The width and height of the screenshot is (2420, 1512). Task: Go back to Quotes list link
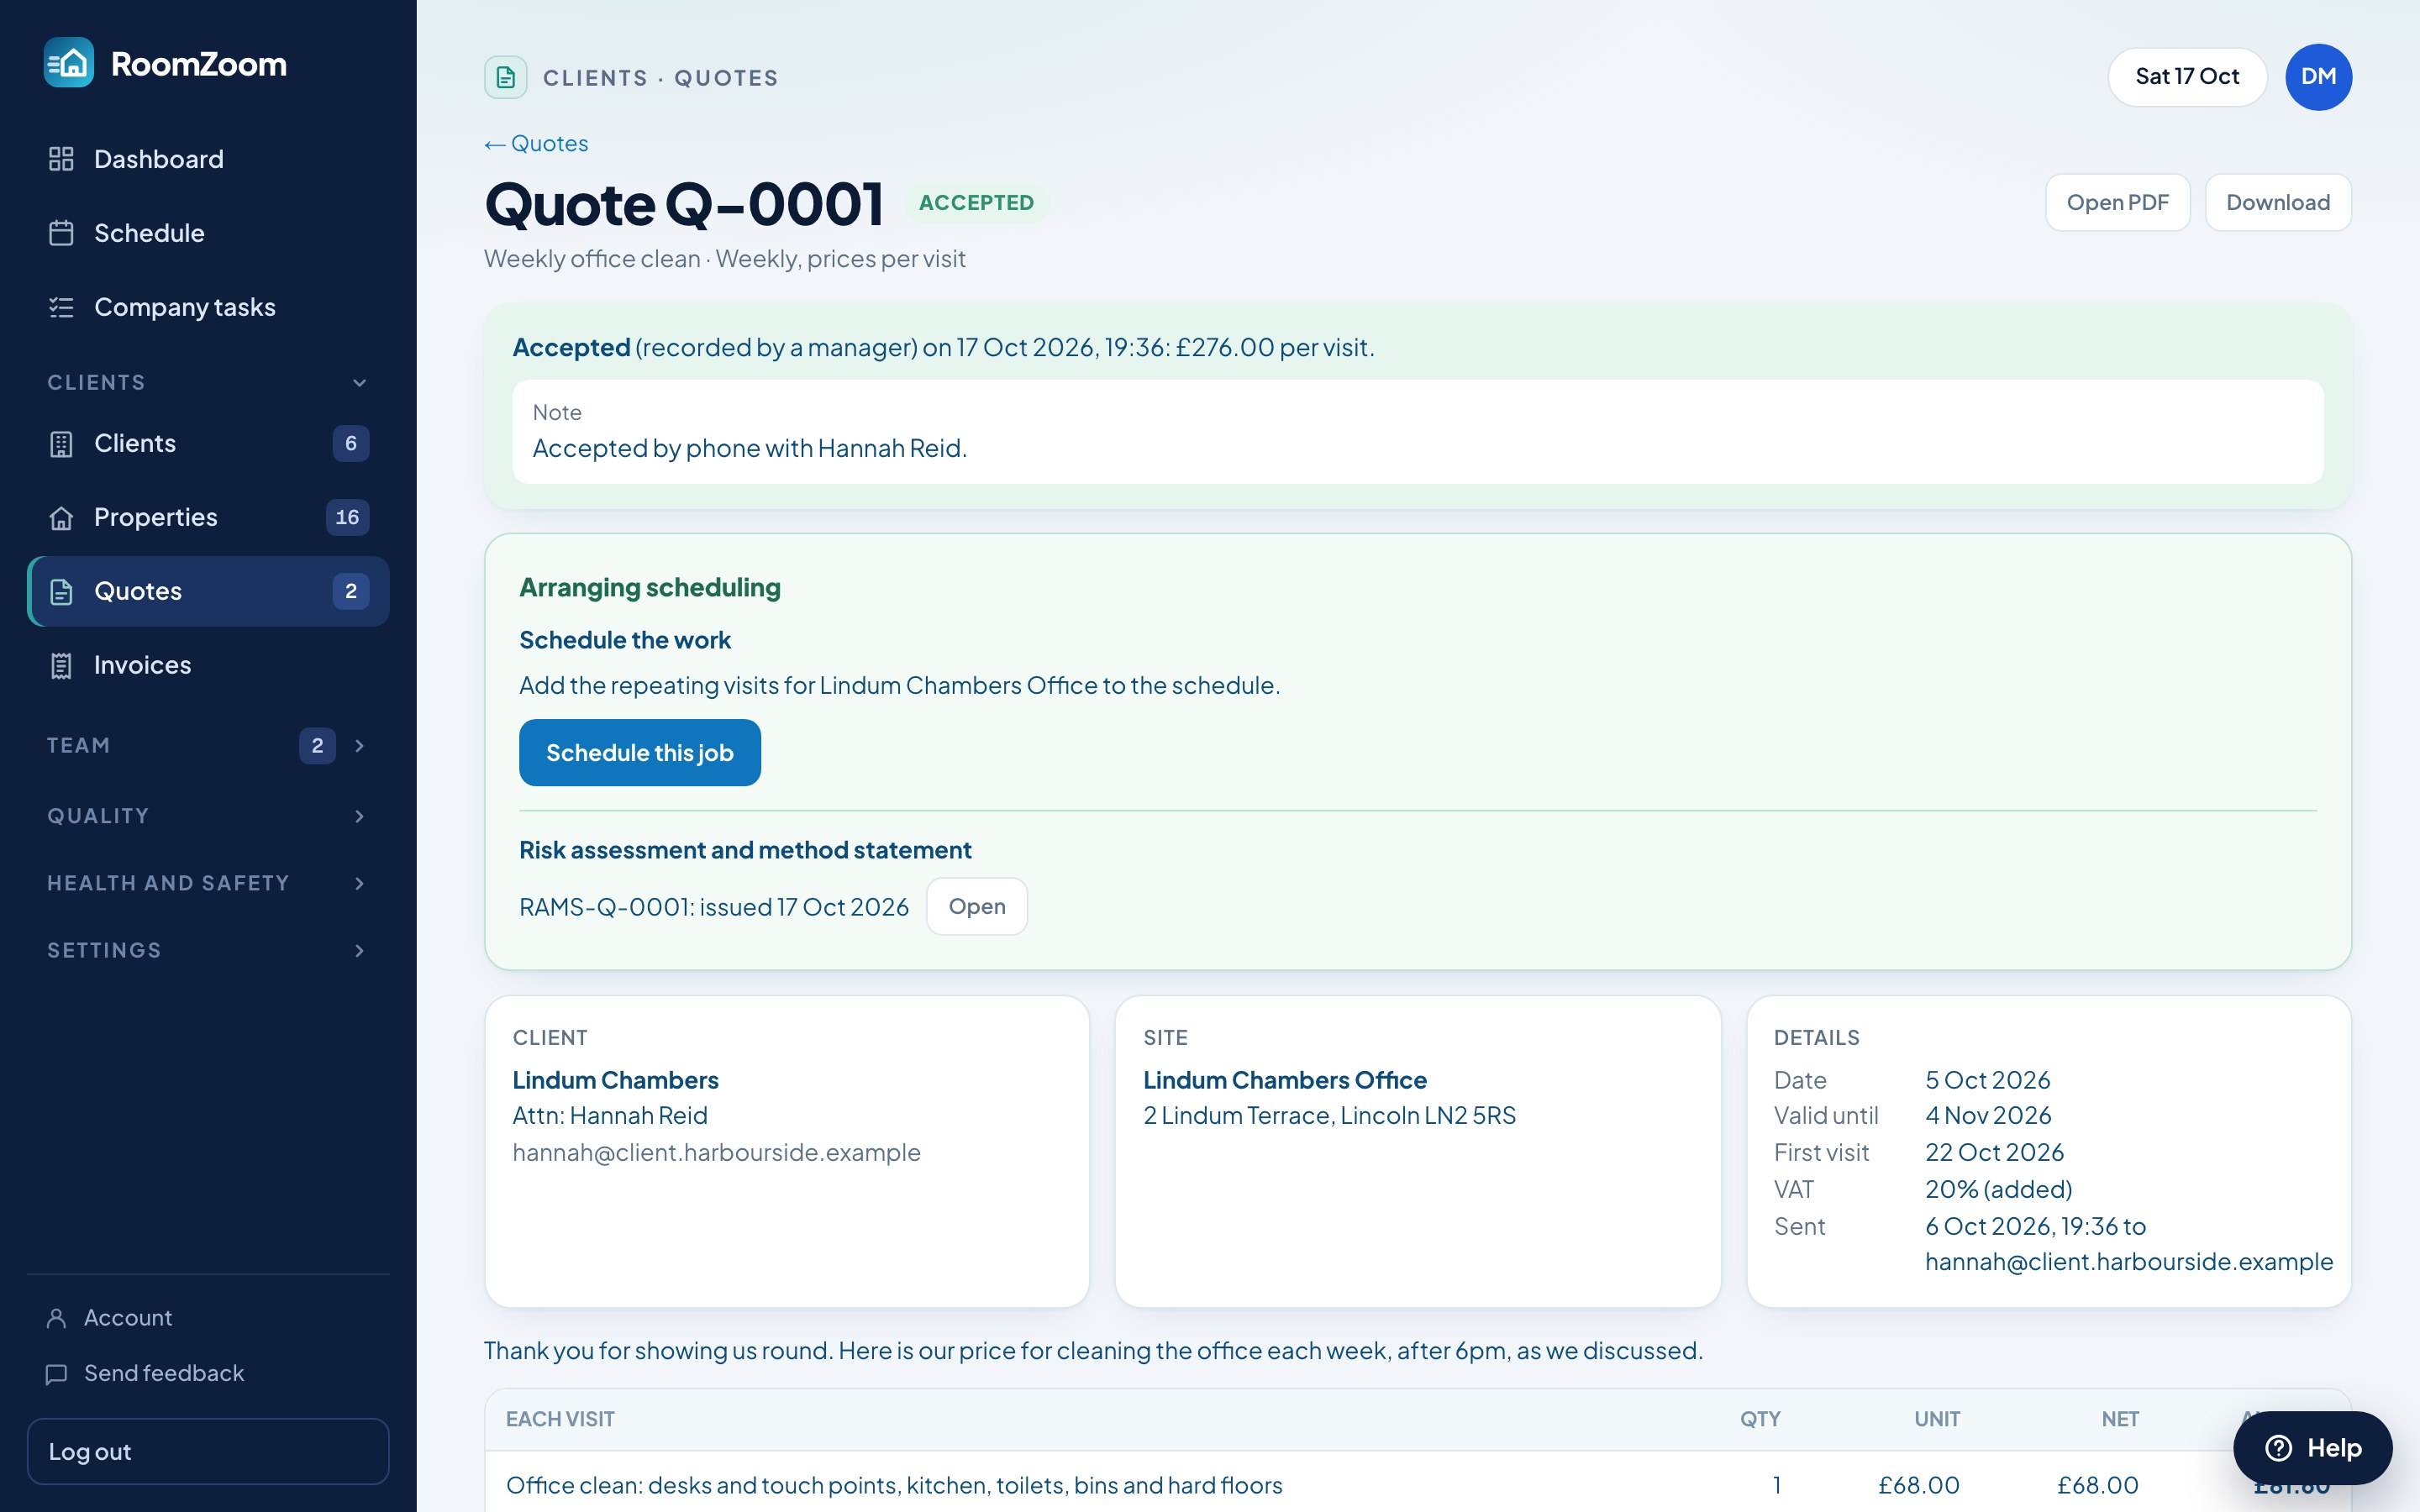pos(536,144)
